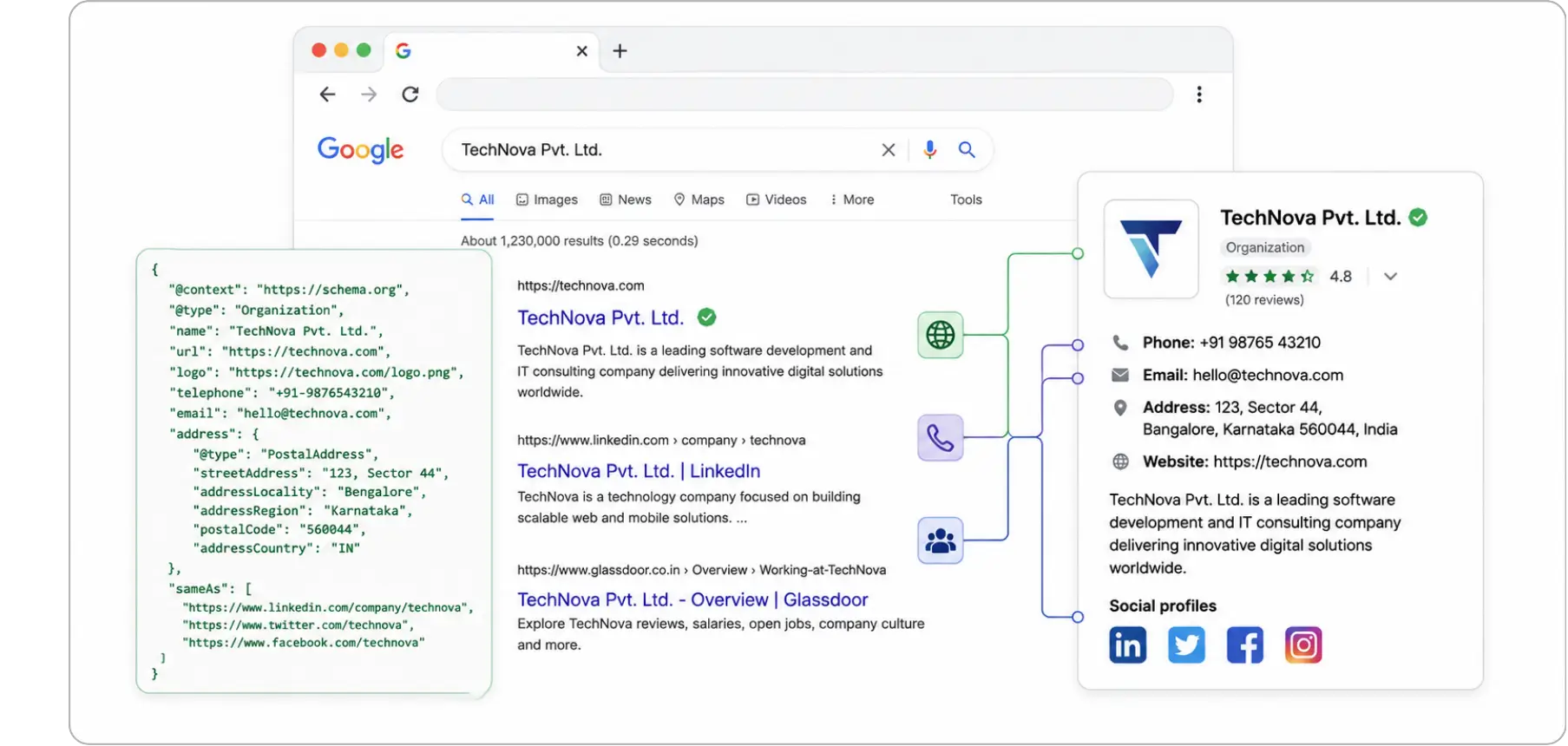Click the magnifier search button
This screenshot has width=1568, height=746.
pos(967,150)
